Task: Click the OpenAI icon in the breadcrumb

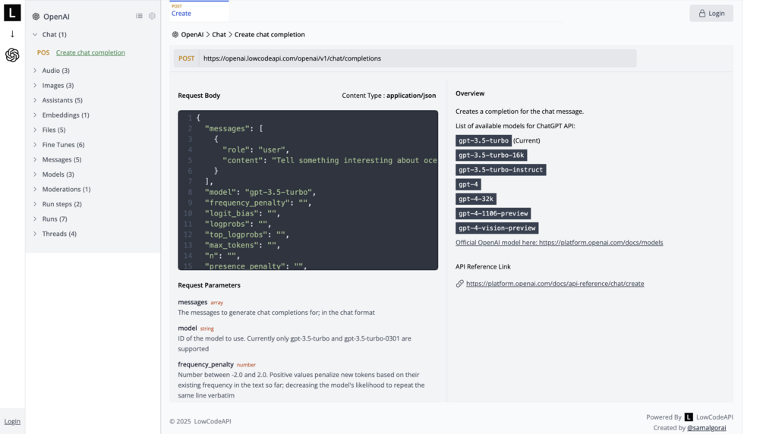Action: coord(175,35)
